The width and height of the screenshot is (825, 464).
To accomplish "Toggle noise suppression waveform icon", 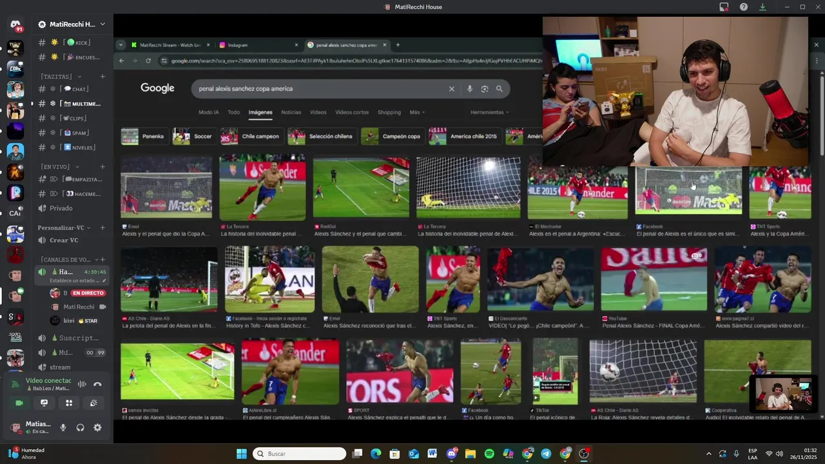I will 82,384.
